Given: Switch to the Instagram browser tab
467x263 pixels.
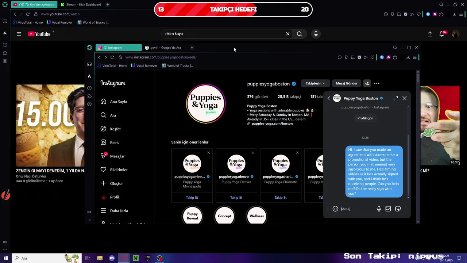Looking at the screenshot, I should pyautogui.click(x=119, y=47).
